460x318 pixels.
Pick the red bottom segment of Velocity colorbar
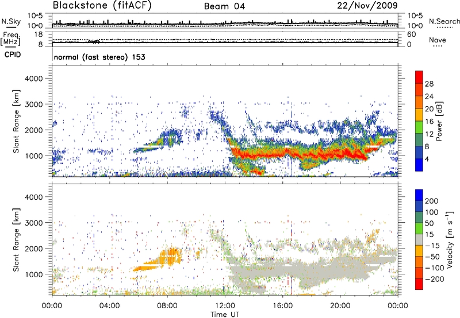[419, 284]
